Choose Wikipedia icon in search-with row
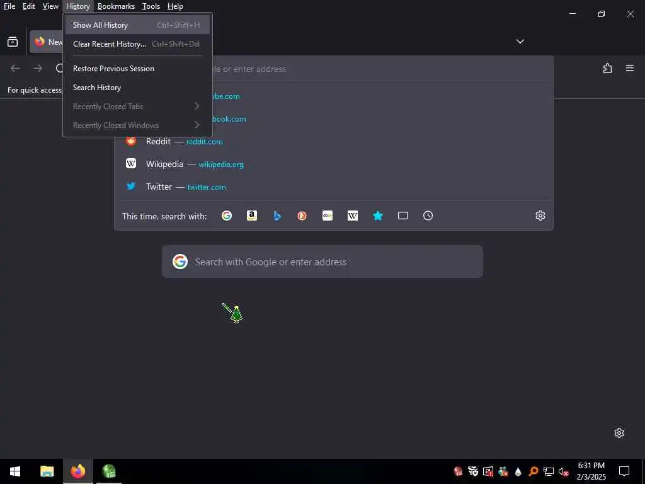 pyautogui.click(x=353, y=216)
